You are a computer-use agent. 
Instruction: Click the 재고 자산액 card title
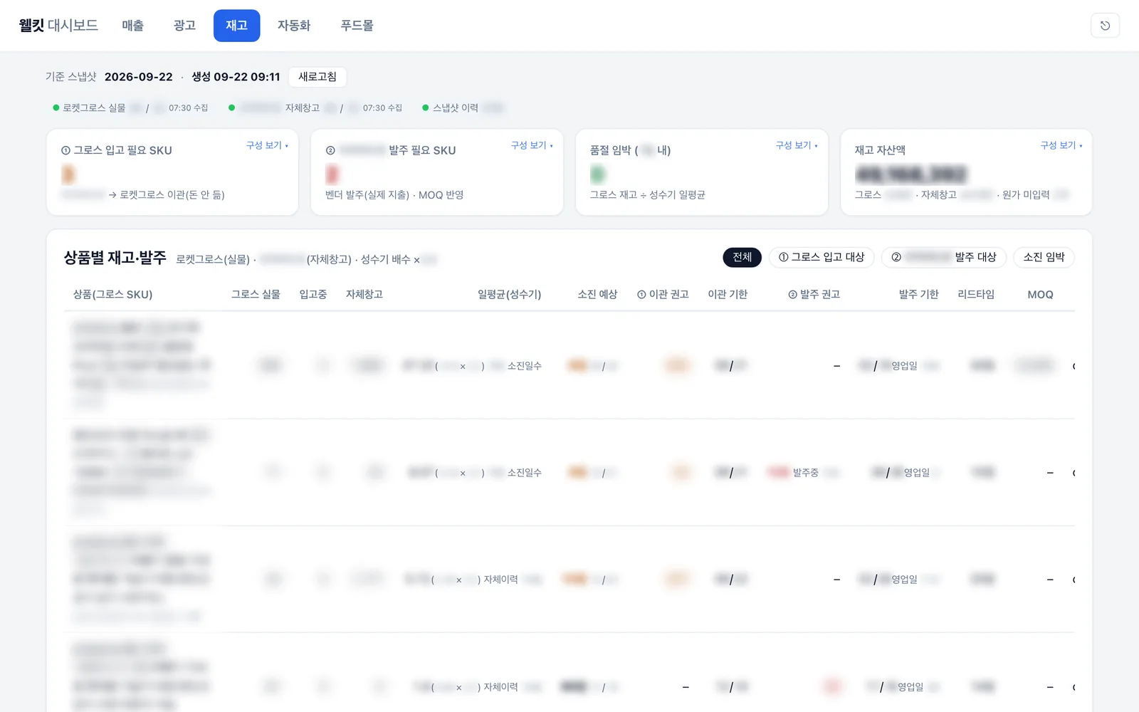pyautogui.click(x=880, y=150)
